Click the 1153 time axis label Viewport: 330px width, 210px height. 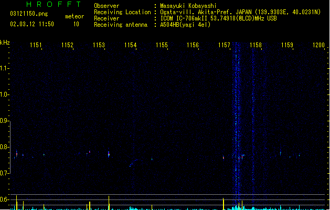pyautogui.click(x=99, y=45)
